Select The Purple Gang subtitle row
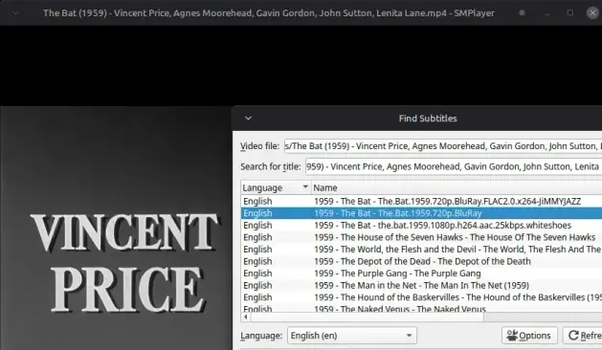The height and width of the screenshot is (350, 602). [421, 273]
